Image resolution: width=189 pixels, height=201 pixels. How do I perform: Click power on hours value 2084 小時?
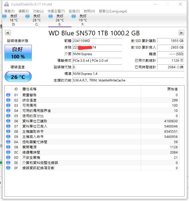[x=171, y=67]
